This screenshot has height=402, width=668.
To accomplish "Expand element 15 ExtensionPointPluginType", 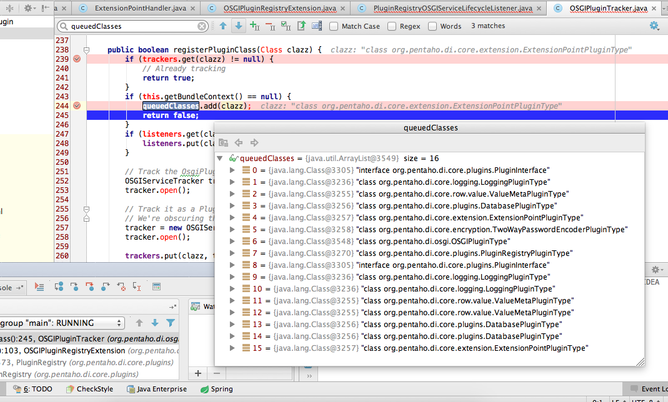I will (232, 348).
